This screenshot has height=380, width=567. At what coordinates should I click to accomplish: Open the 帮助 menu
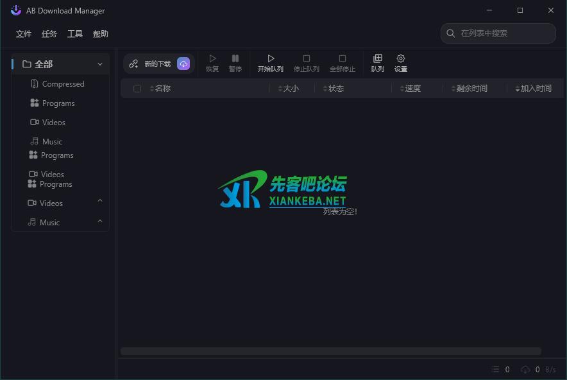(101, 34)
